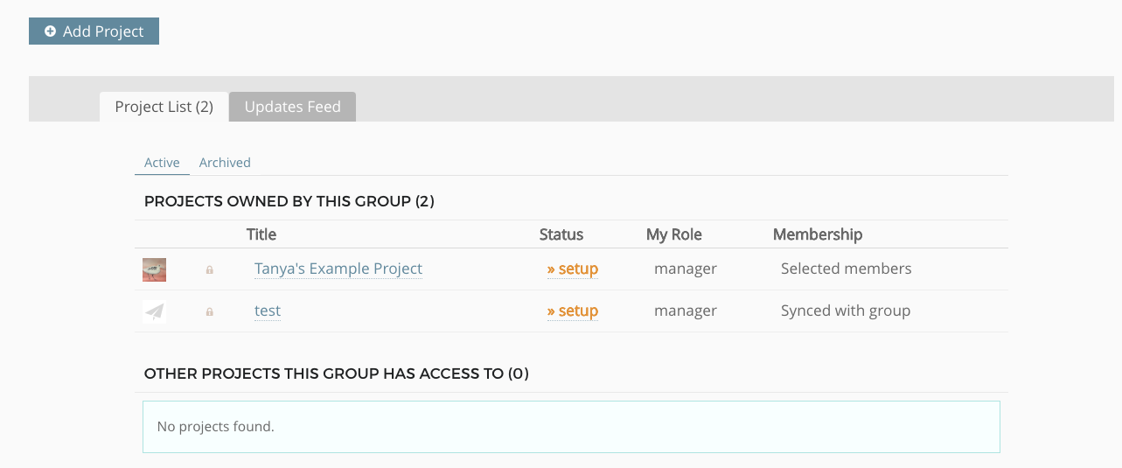Click the paper plane icon for test project
1122x468 pixels.
point(154,311)
